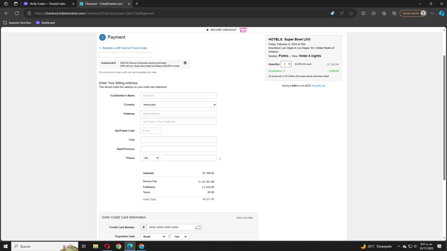Screen dimensions: 447x251
Task: Launch Copilot sidebar
Action: coord(442,13)
